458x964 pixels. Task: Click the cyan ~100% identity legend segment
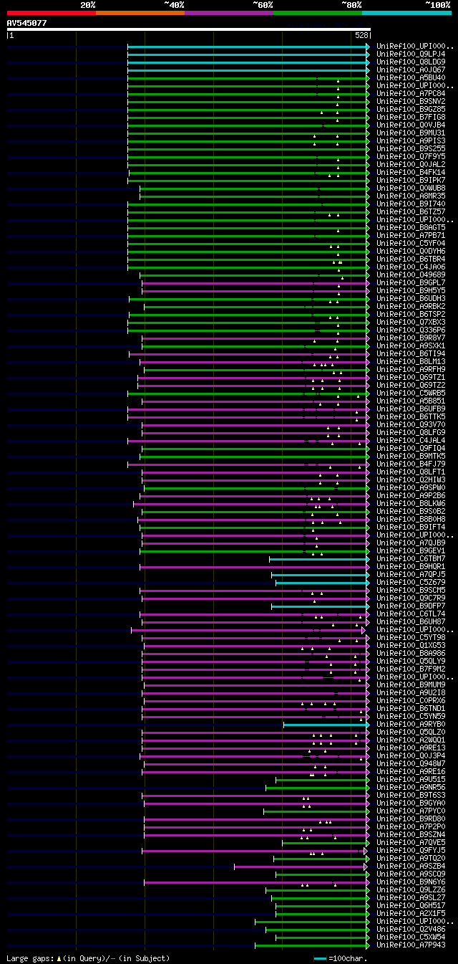(x=406, y=12)
